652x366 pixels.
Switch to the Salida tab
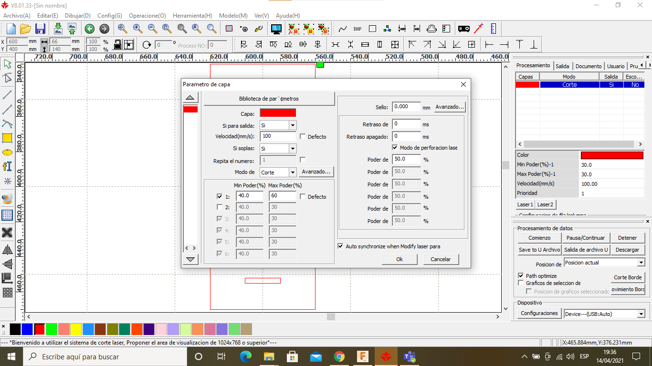pos(562,66)
